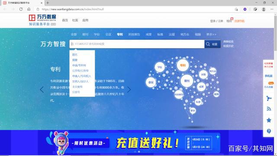Focus the 万方智搜 search input box
277x156 pixels.
[x=137, y=44]
